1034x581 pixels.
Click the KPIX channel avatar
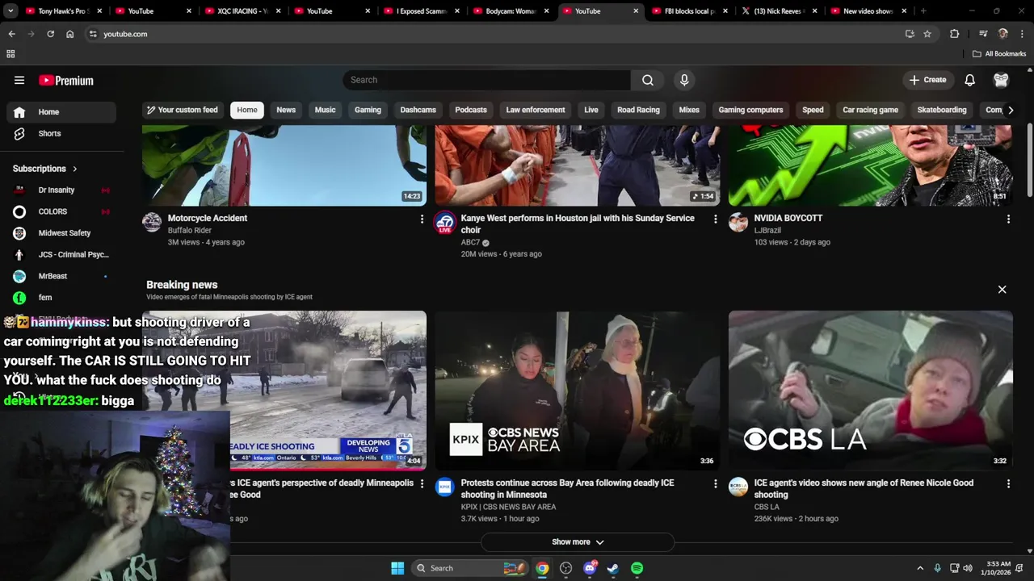444,487
